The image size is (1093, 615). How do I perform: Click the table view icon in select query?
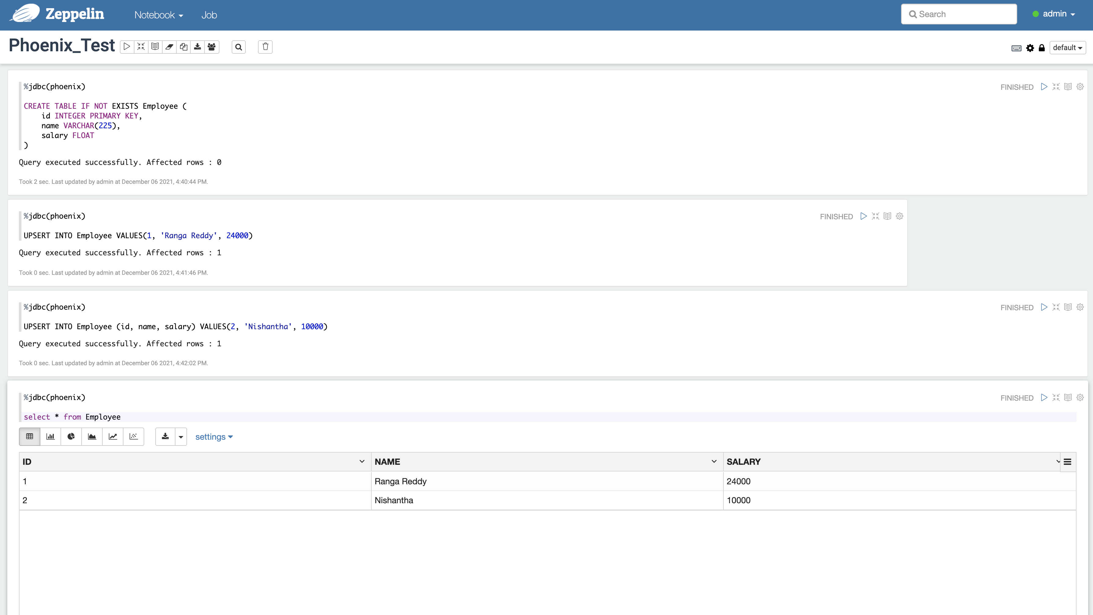coord(30,436)
